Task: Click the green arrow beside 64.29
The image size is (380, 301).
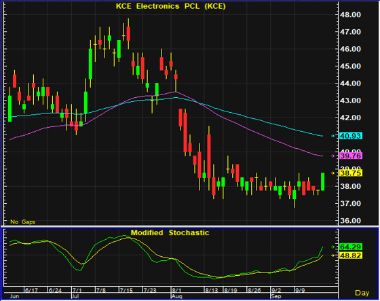Action: [333, 247]
